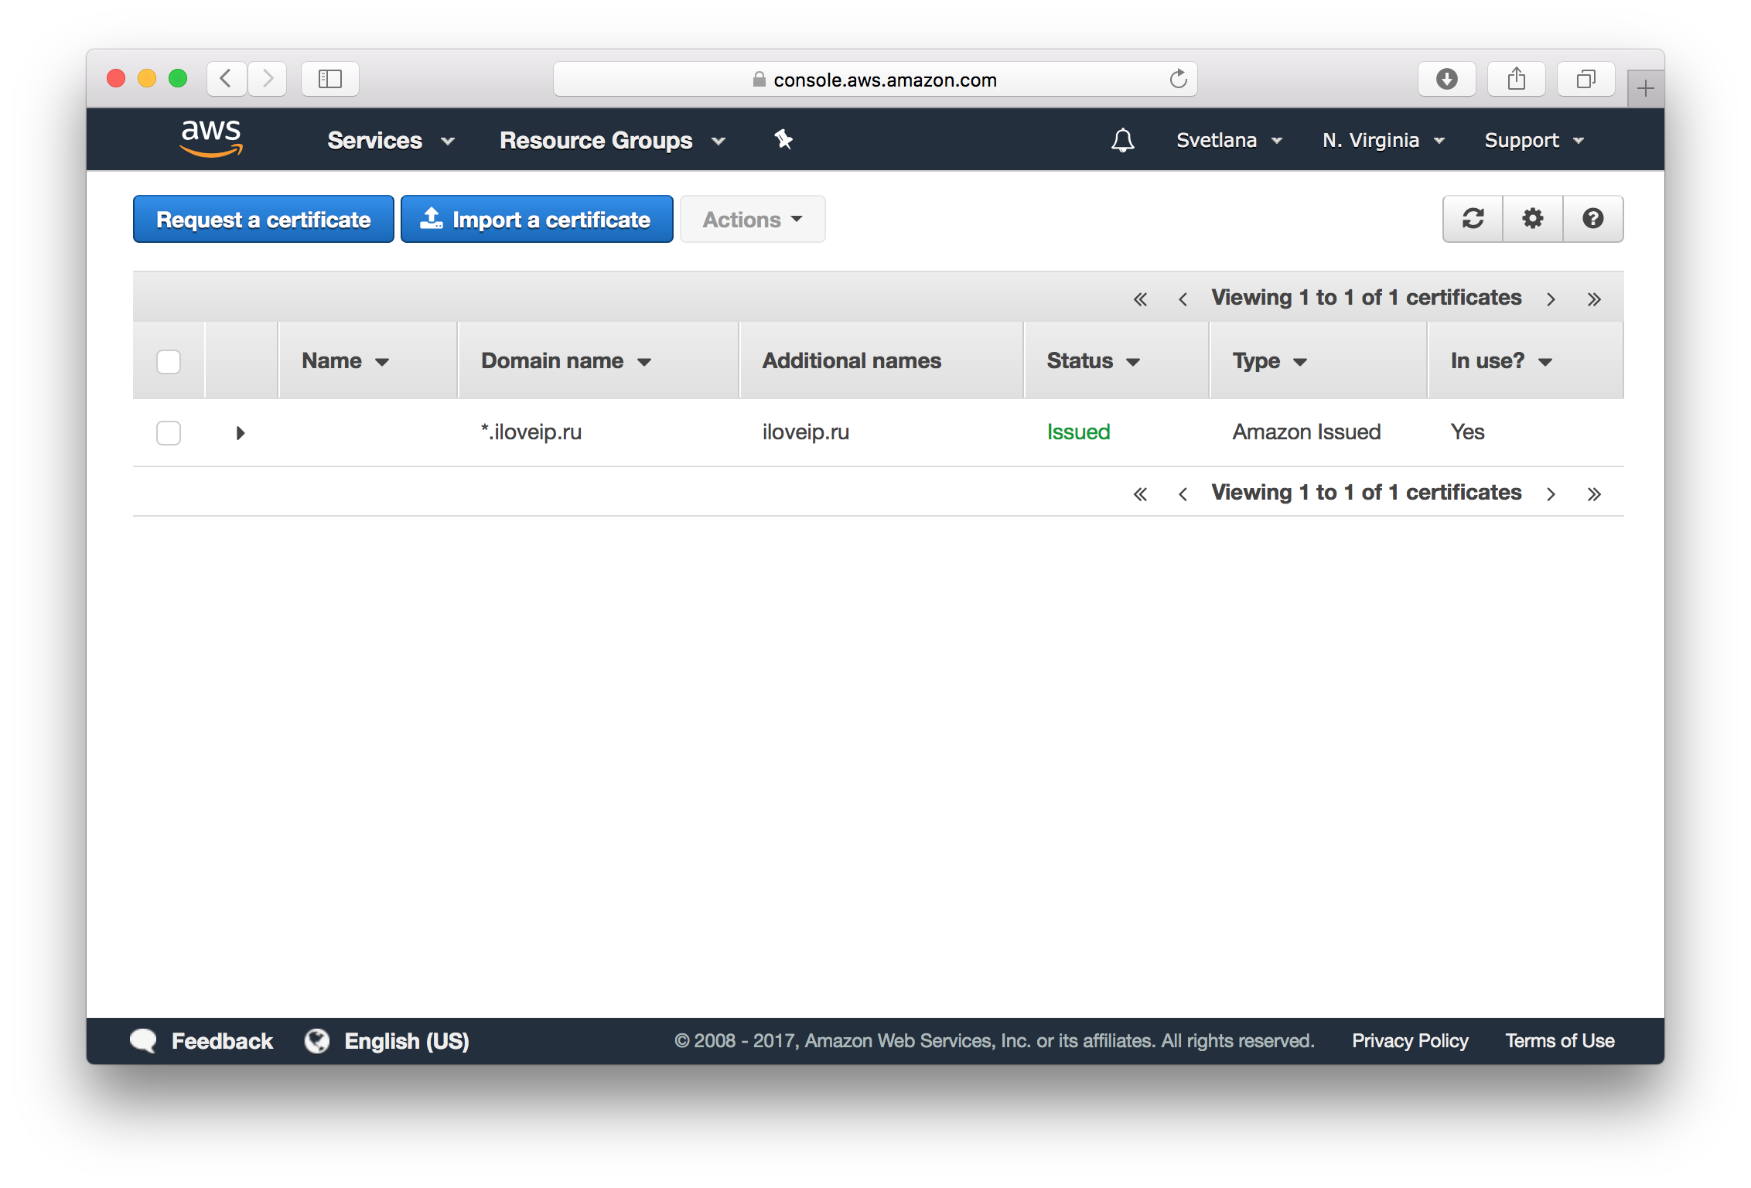1751x1188 pixels.
Task: Expand the *.iloveip.ru certificate details
Action: tap(240, 433)
